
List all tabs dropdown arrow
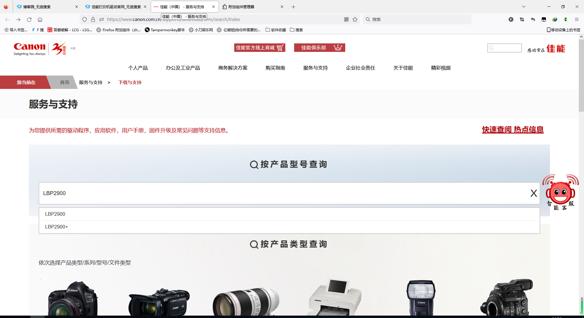pyautogui.click(x=523, y=7)
